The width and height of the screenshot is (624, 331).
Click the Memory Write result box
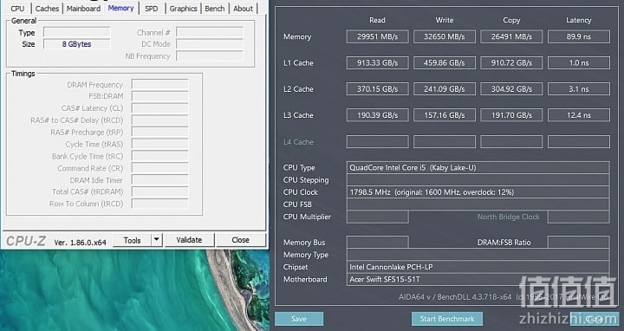coord(444,36)
